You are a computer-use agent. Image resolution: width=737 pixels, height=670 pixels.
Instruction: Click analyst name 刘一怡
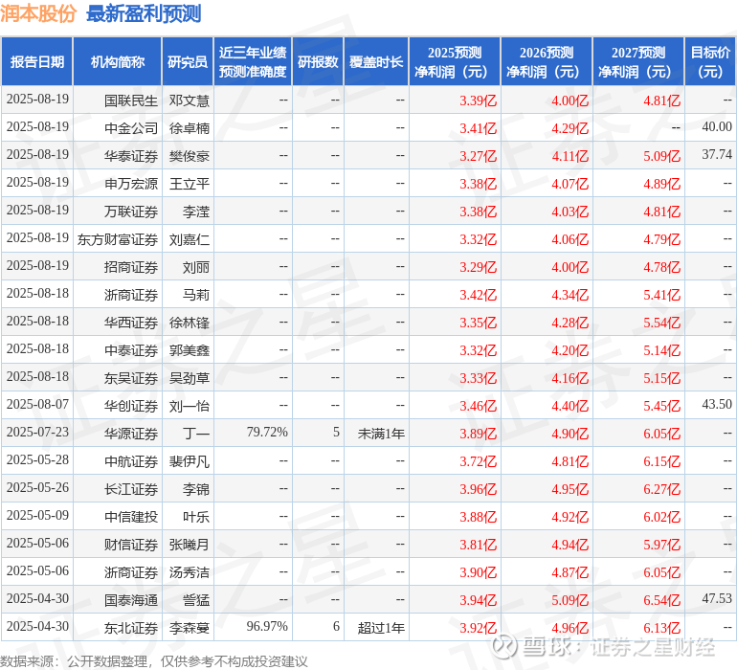(x=189, y=405)
